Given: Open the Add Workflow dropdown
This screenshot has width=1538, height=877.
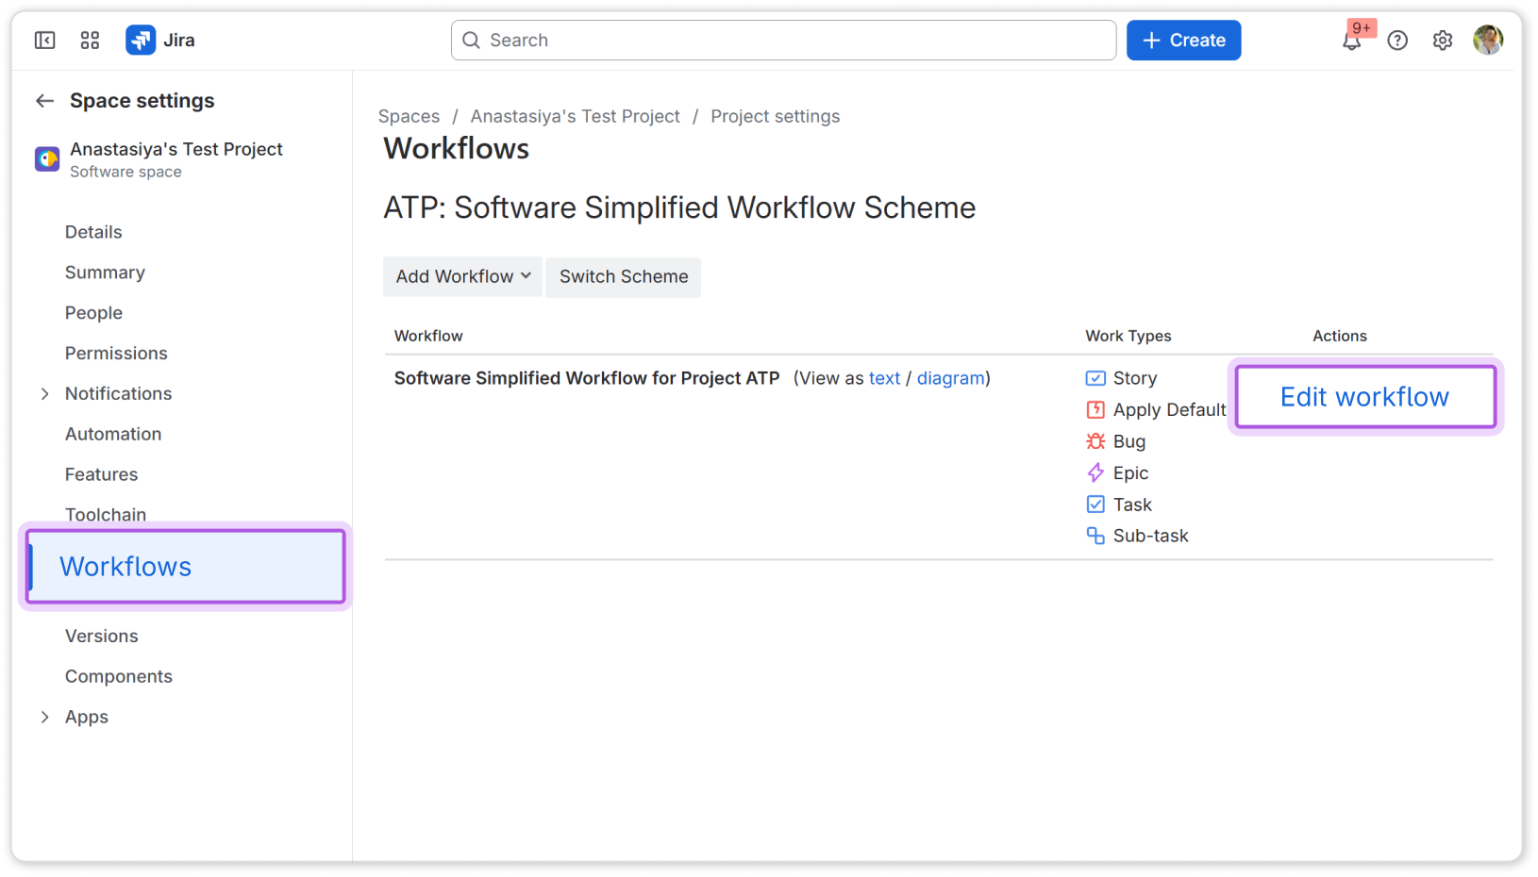Looking at the screenshot, I should click(462, 277).
